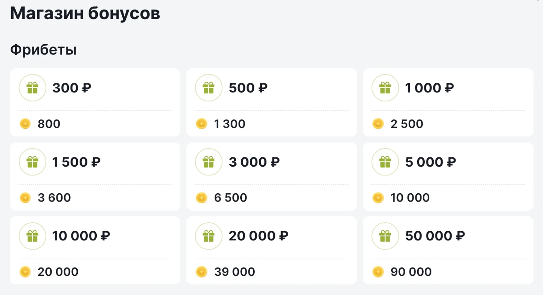Image resolution: width=543 pixels, height=295 pixels.
Task: Click the gift icon on 3 000 ₽ freebet
Action: coord(209,162)
